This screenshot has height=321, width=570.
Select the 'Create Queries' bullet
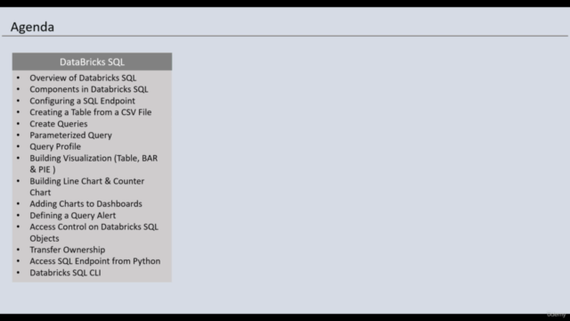click(59, 124)
